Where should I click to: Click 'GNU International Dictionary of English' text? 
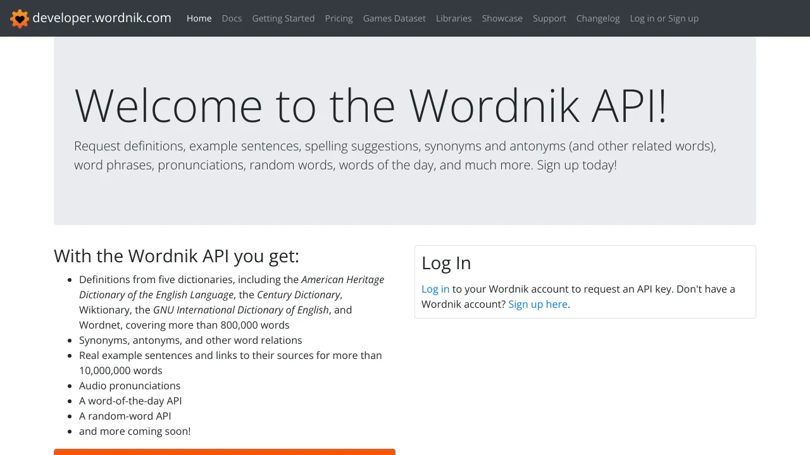(241, 310)
